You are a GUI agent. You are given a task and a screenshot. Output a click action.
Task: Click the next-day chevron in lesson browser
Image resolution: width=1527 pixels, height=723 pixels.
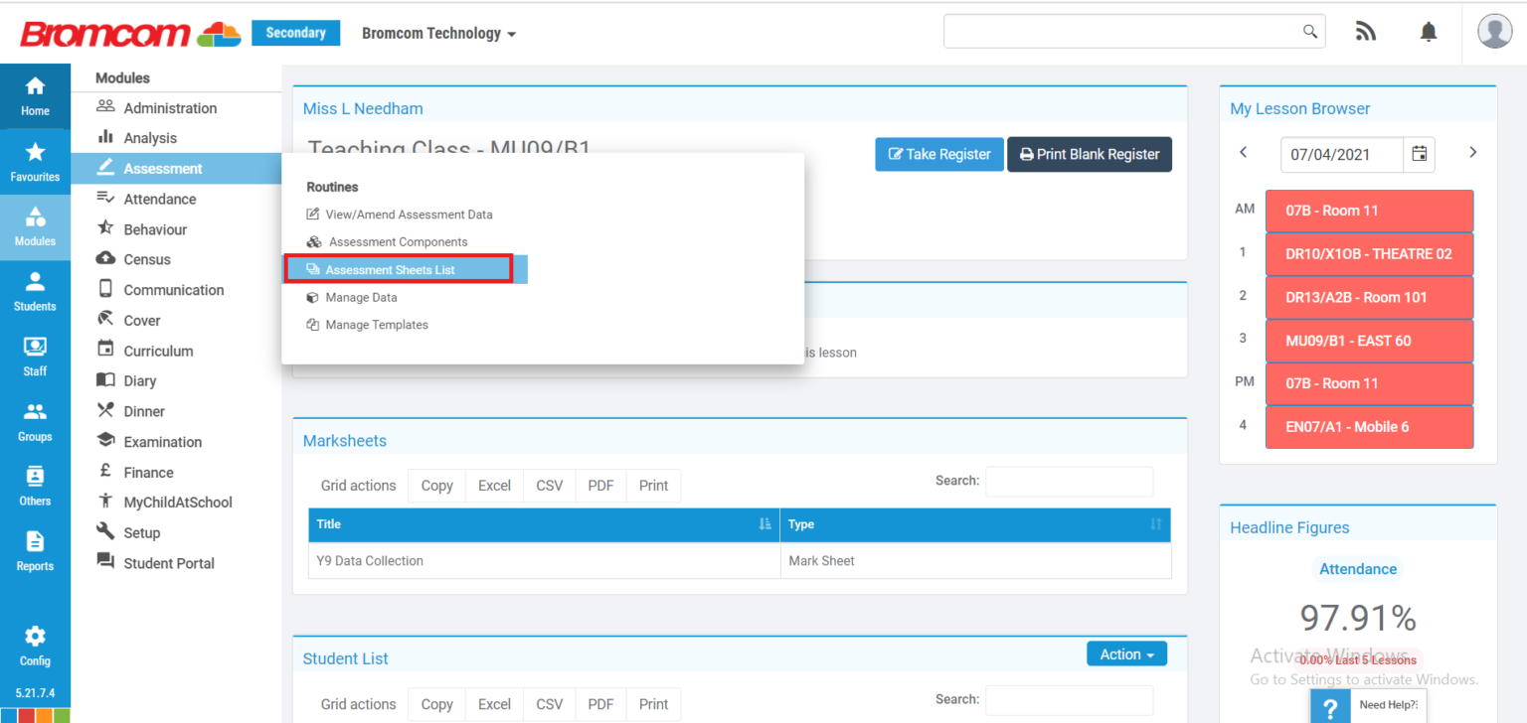coord(1472,152)
